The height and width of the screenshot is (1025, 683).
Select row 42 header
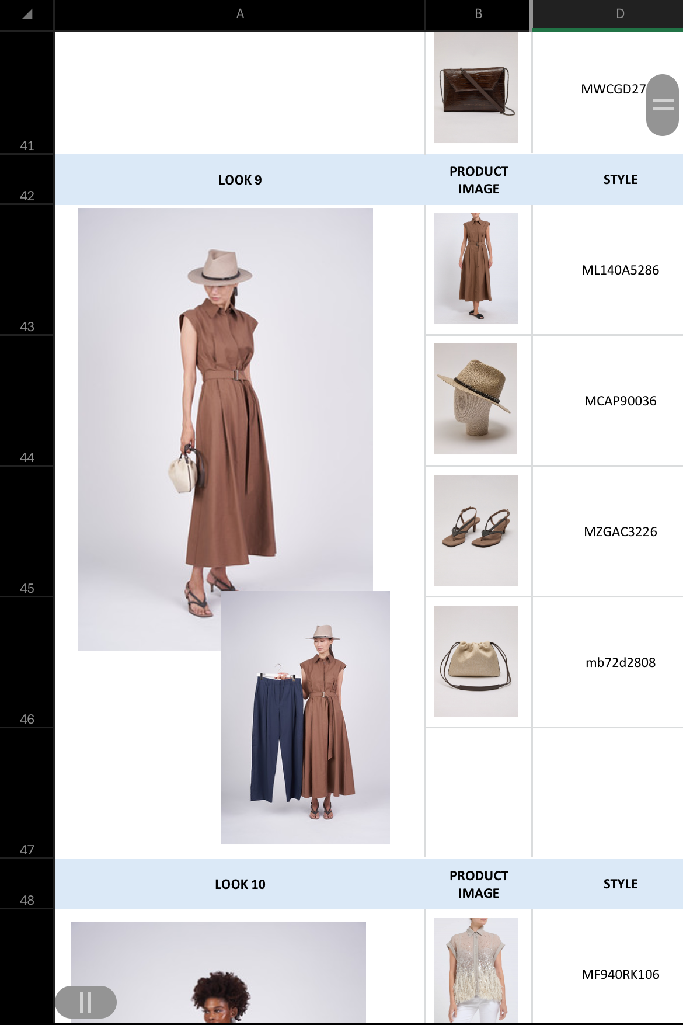click(27, 180)
